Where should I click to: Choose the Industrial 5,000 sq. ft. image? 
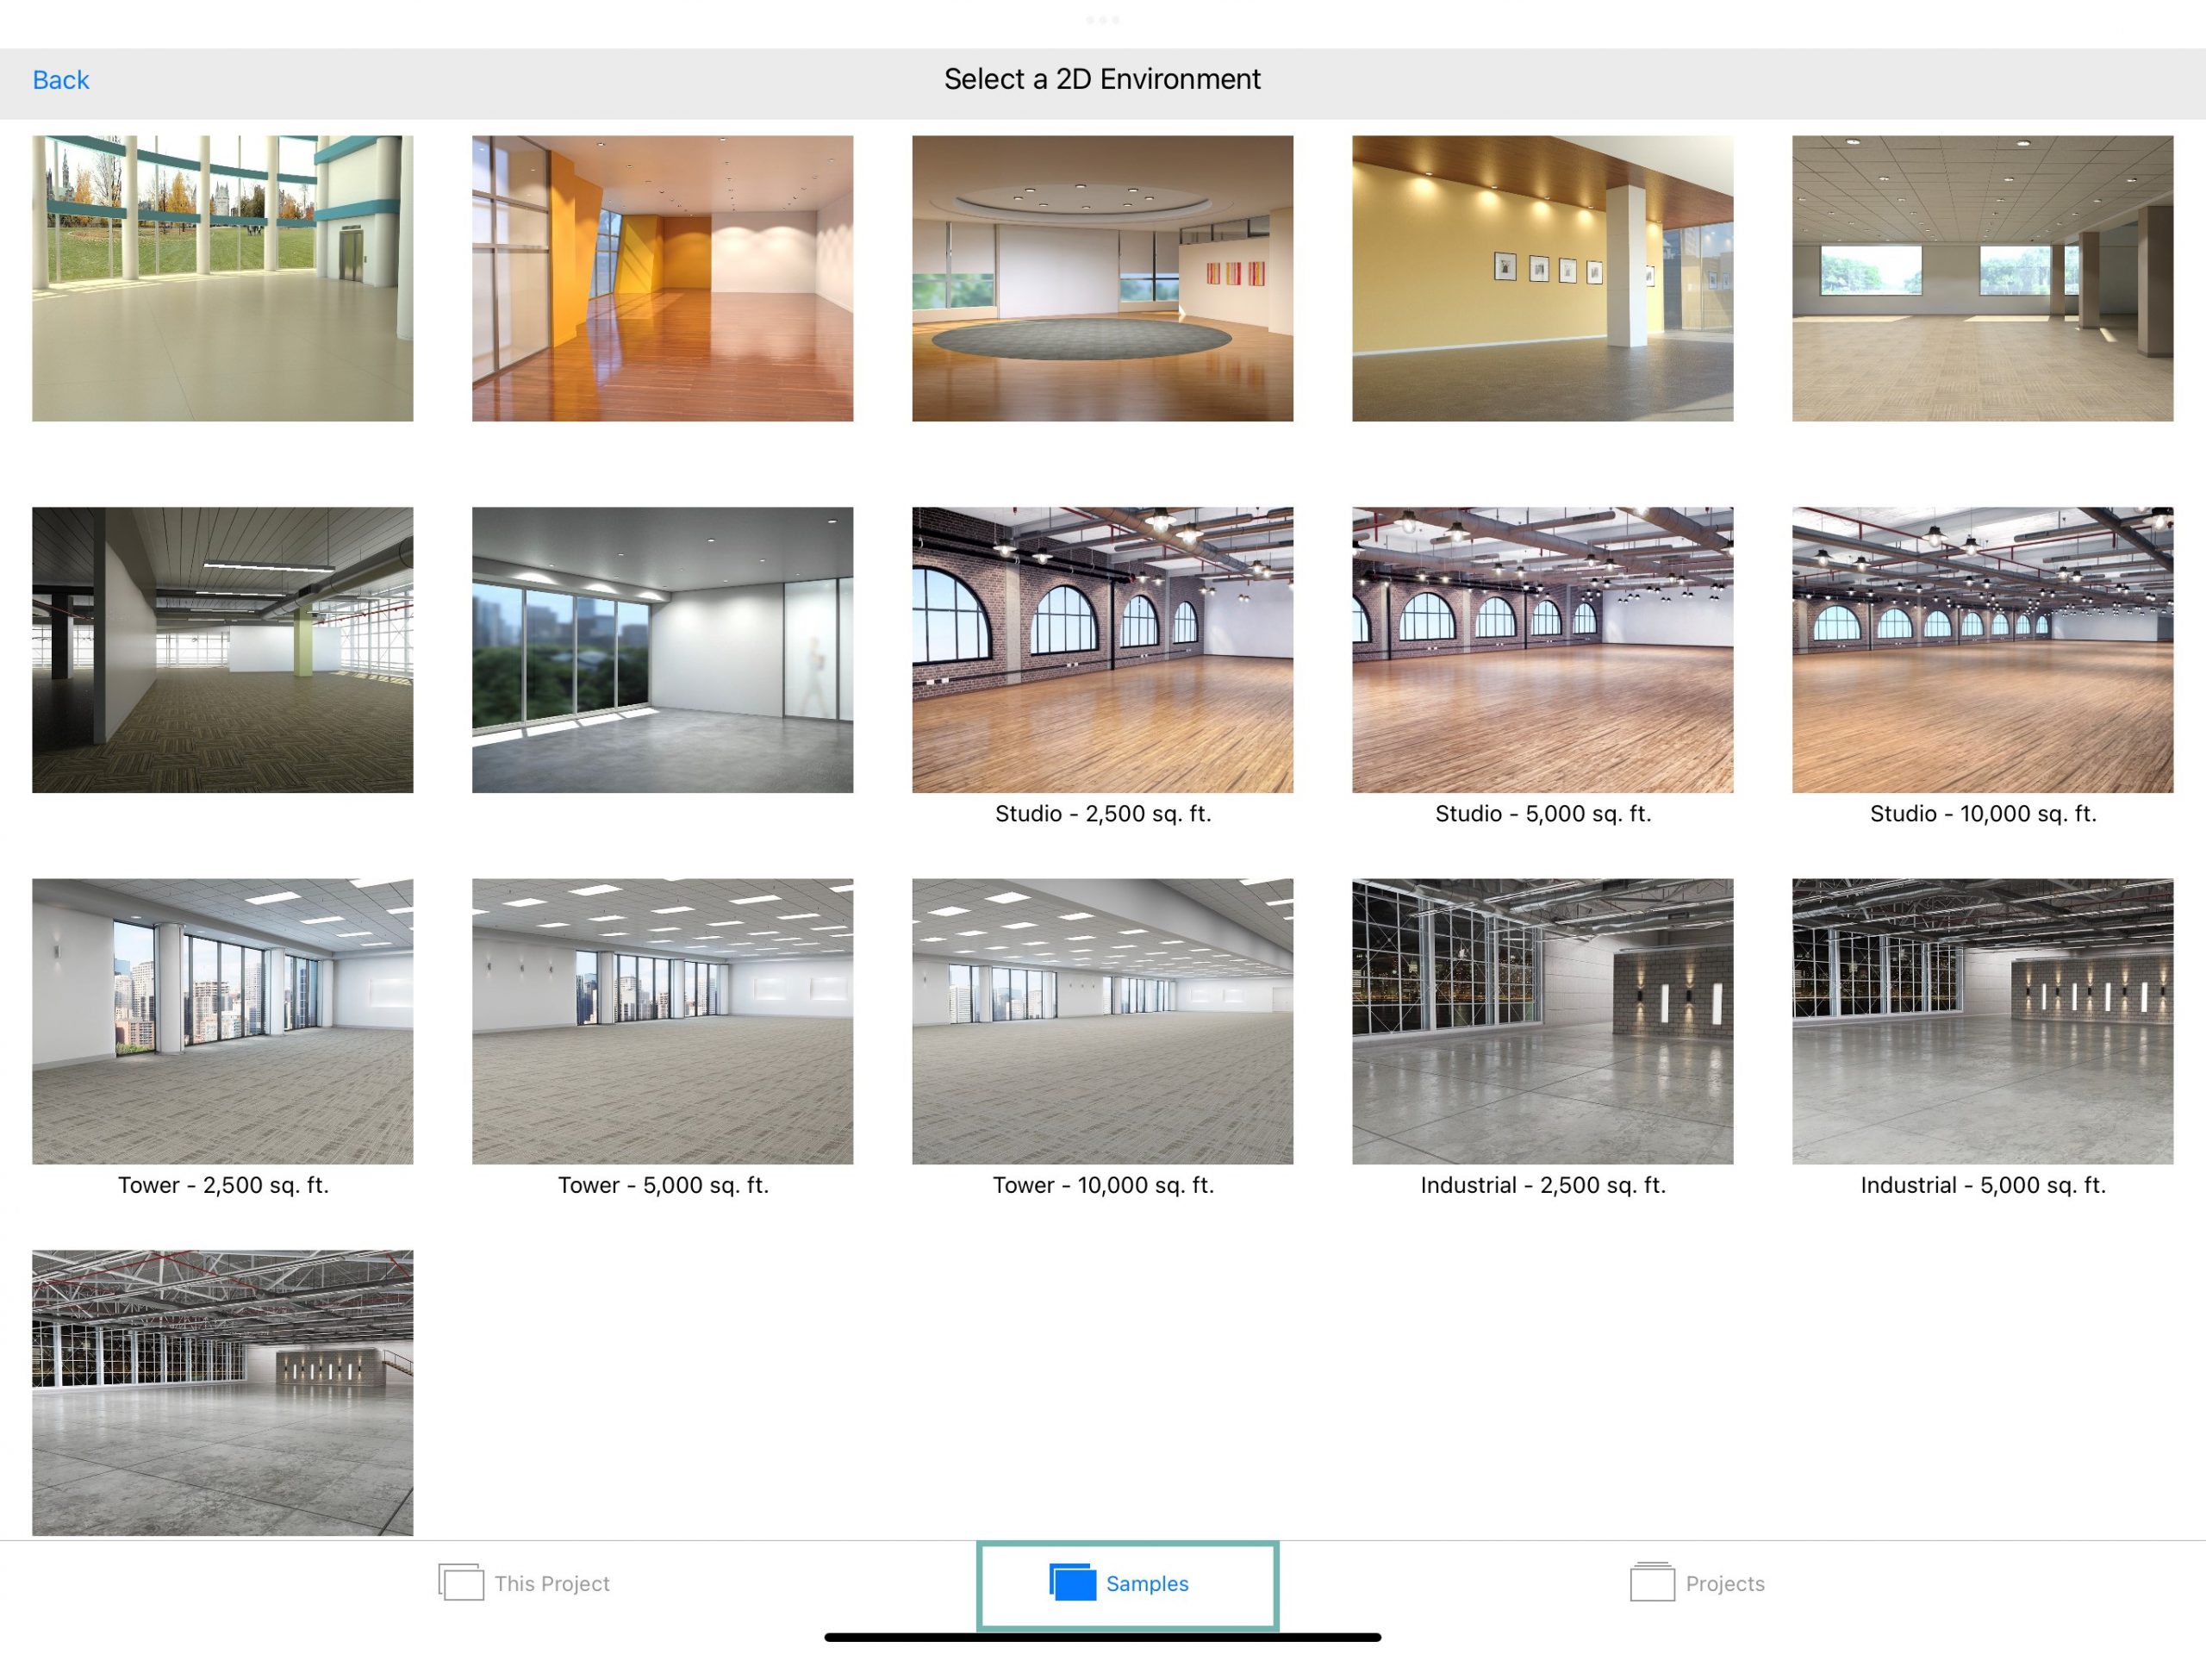pyautogui.click(x=1982, y=1021)
